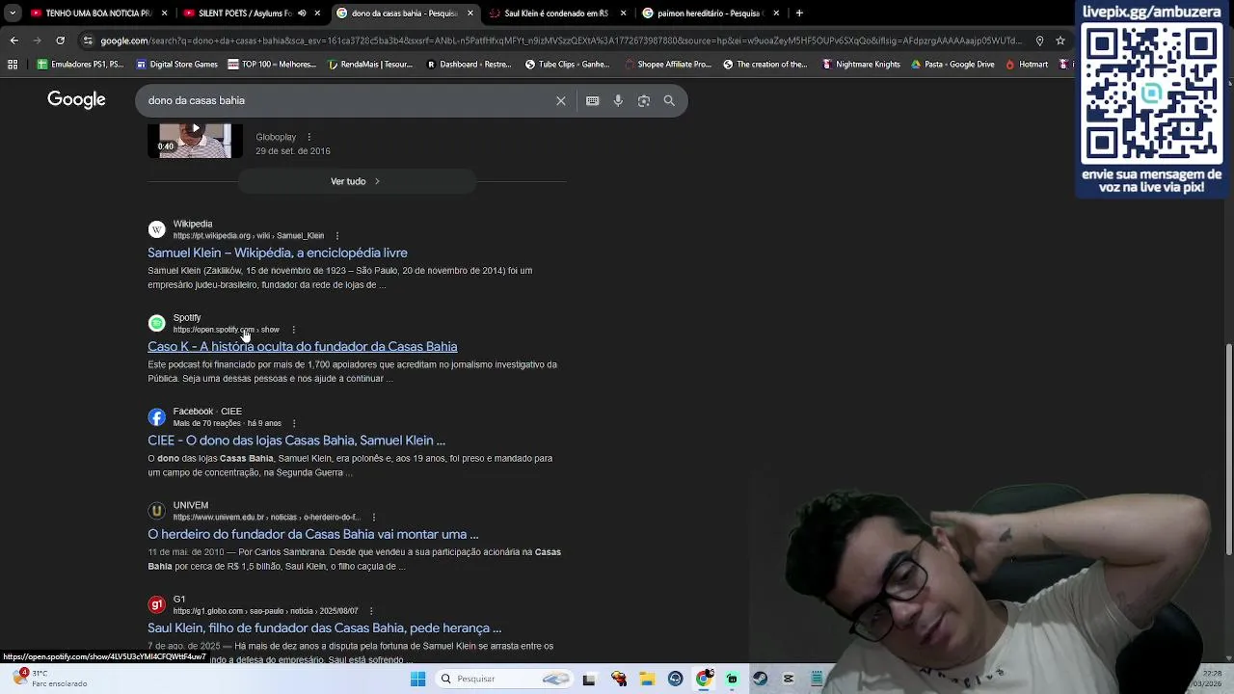Focus the google.com address bar URL
Screen dimensions: 1234x694
559,40
